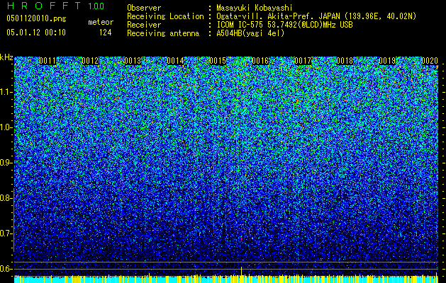The width and height of the screenshot is (446, 283).
Task: Select antenna value A504HB(yagi 4el)
Action: click(250, 33)
